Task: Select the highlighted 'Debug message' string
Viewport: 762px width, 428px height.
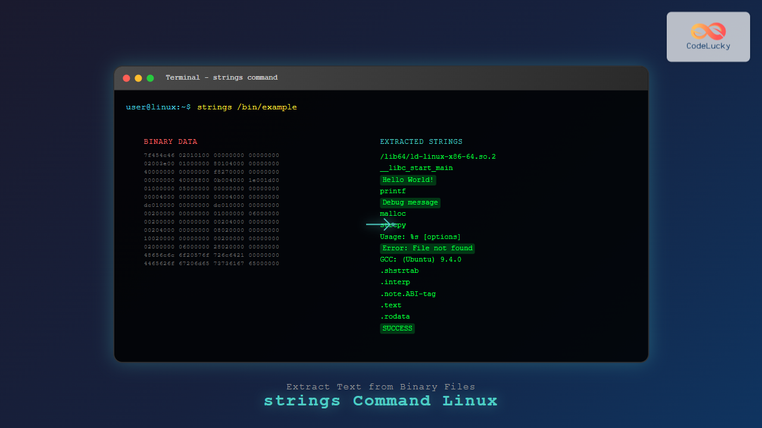Action: 410,203
